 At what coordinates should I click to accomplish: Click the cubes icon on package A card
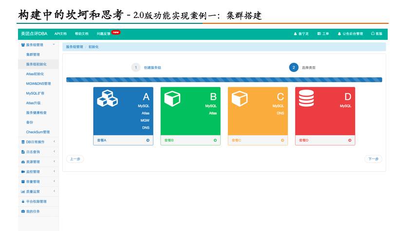(107, 98)
